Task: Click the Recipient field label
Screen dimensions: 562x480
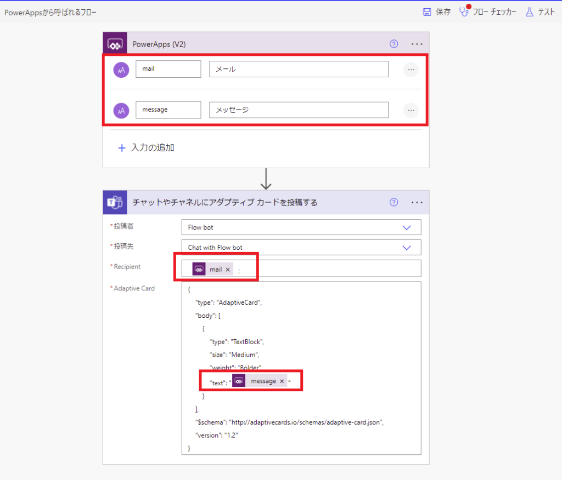Action: tap(127, 267)
